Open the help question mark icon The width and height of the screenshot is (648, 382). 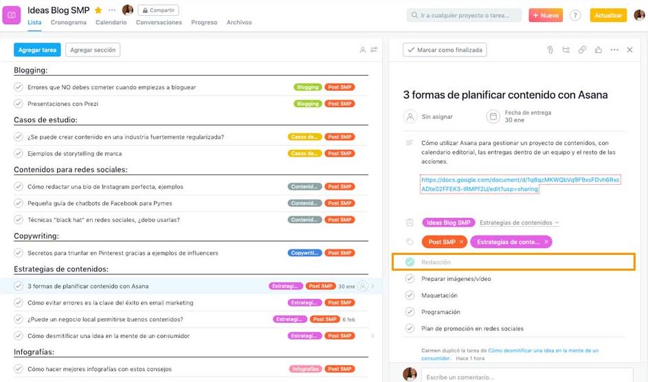point(575,15)
